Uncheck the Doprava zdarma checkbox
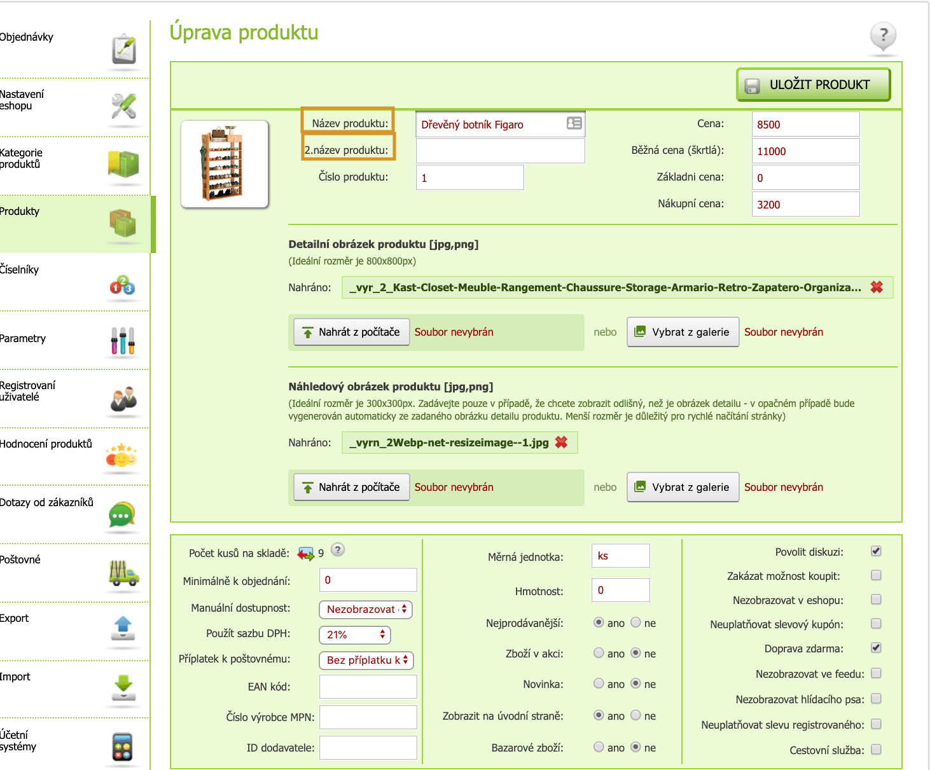Viewport: 930px width, 770px height. (876, 648)
